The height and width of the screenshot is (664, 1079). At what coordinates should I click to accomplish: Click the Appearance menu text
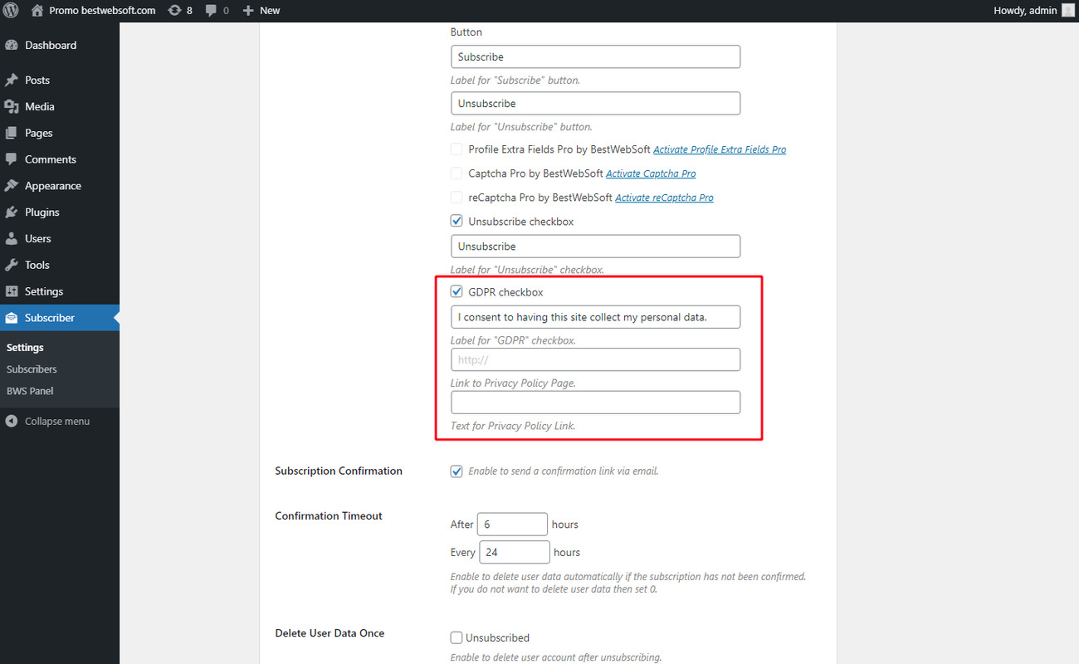(x=53, y=187)
